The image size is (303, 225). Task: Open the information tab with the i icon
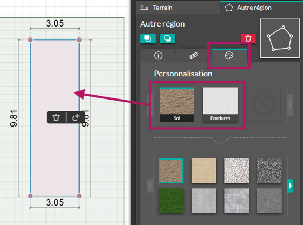158,56
